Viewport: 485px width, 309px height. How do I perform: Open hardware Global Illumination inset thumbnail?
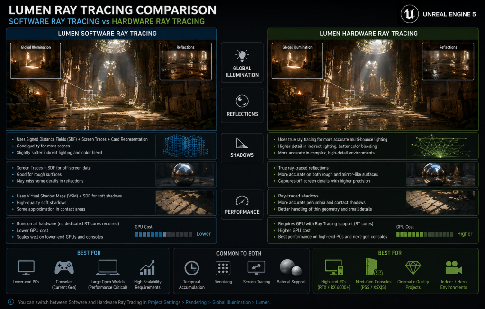pos(297,61)
